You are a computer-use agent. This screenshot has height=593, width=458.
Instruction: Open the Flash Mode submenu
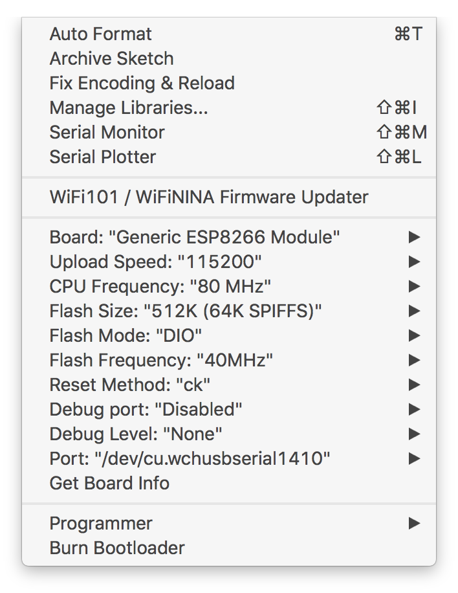tap(125, 335)
